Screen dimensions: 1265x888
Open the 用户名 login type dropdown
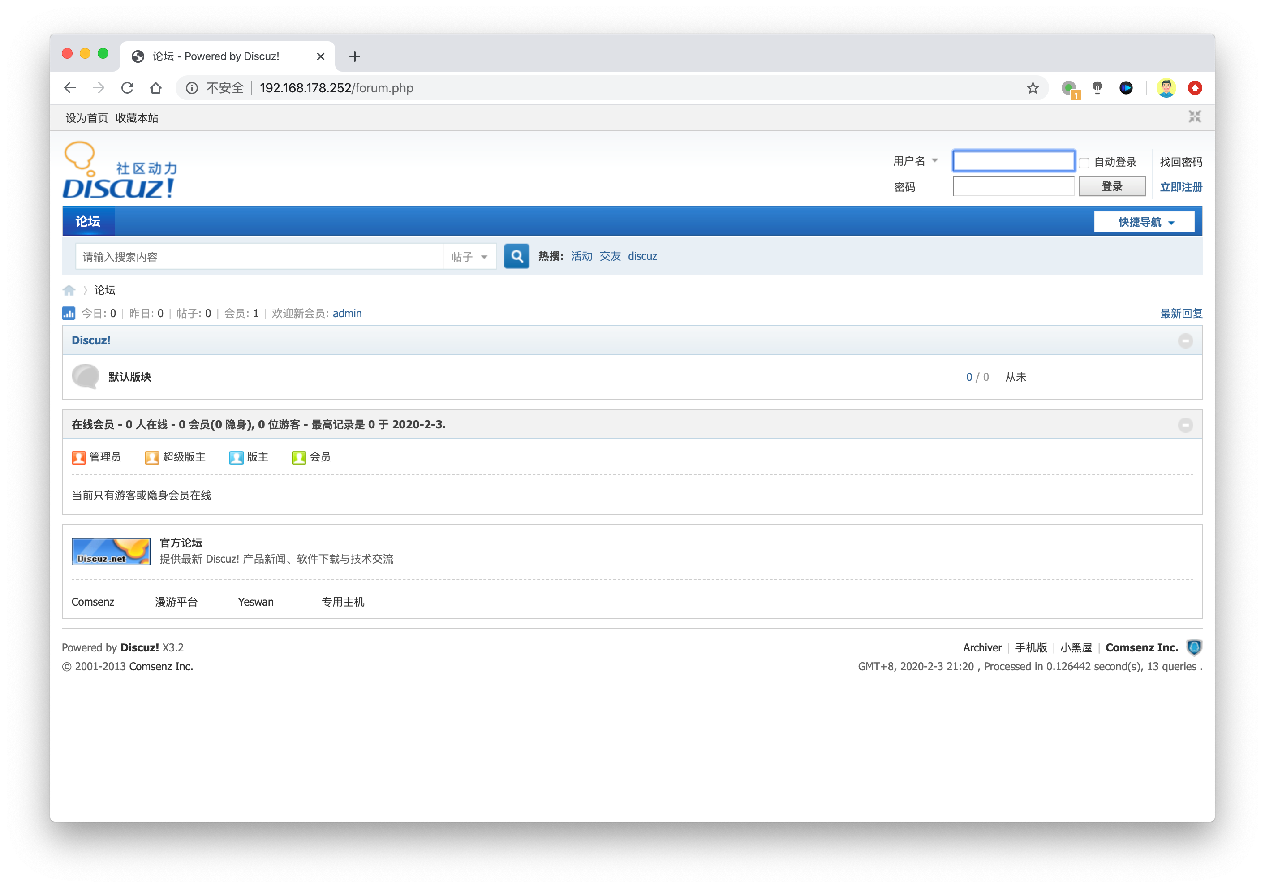pos(916,161)
